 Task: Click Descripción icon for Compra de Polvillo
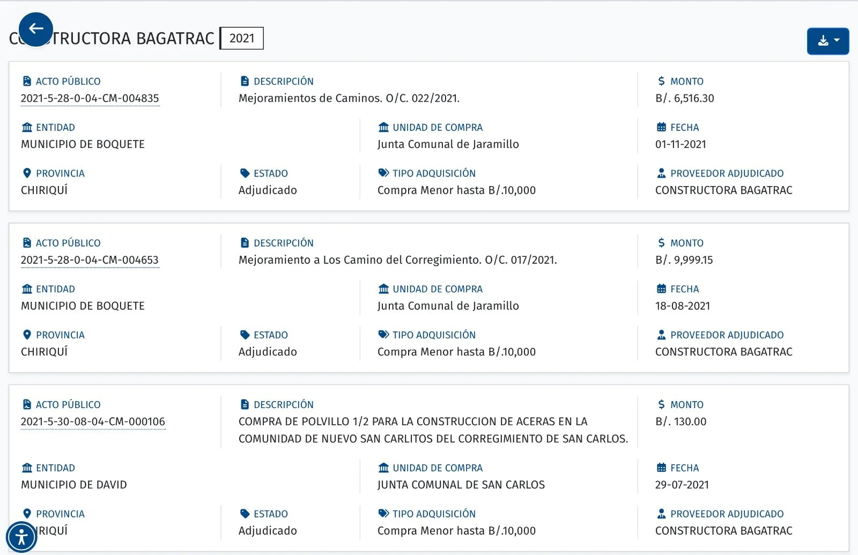(x=245, y=404)
